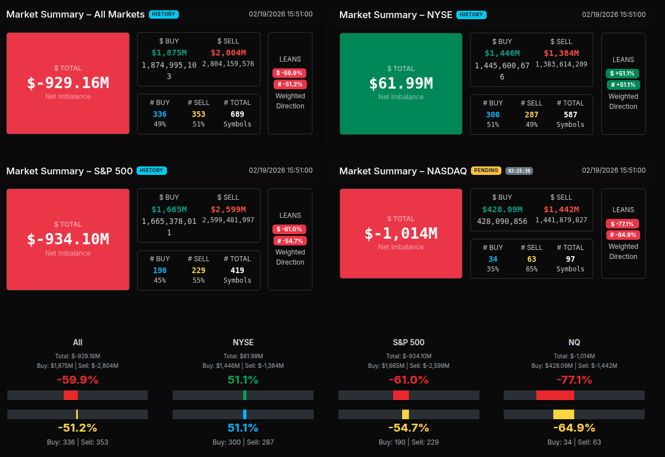Select the $2,804M sell value in All Markets

tap(228, 52)
